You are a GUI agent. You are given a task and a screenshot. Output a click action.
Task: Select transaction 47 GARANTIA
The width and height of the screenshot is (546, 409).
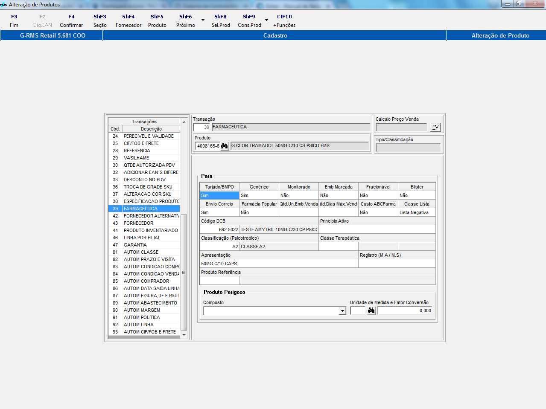pos(144,245)
